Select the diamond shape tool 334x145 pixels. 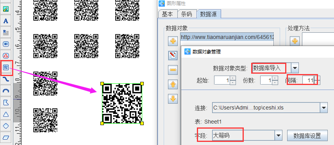tap(6, 126)
